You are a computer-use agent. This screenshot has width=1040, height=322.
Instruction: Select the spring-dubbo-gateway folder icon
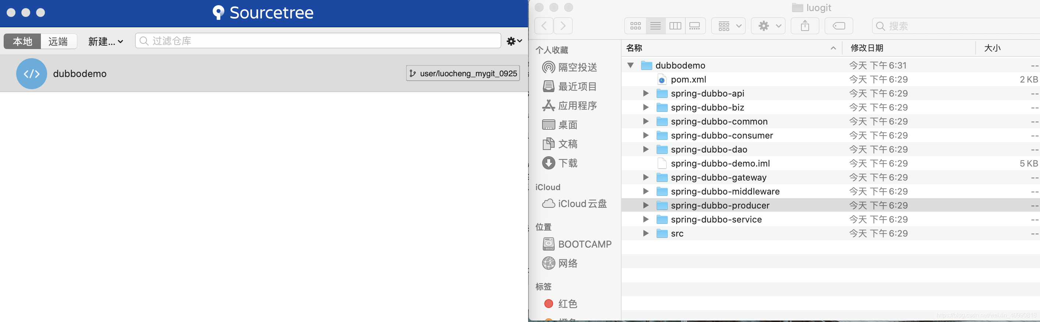pos(662,177)
